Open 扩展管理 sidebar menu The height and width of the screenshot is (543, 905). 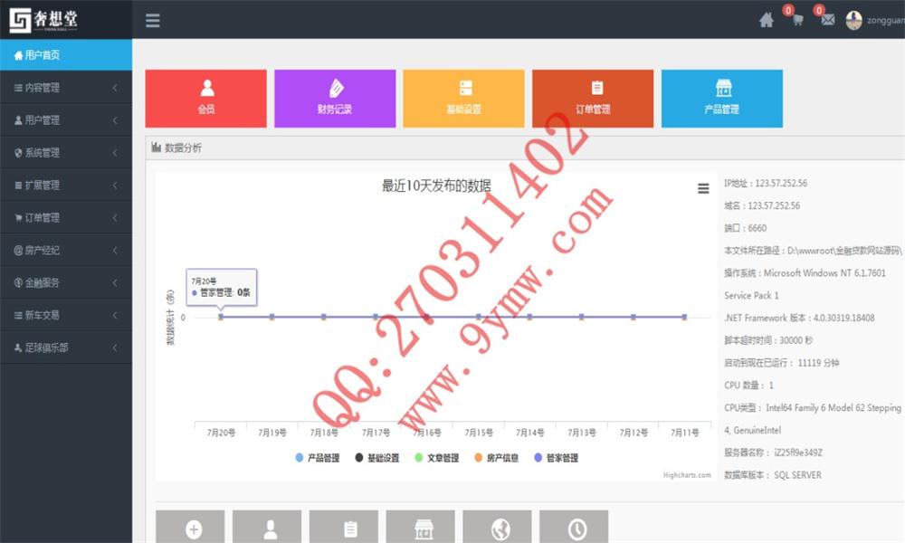point(66,185)
